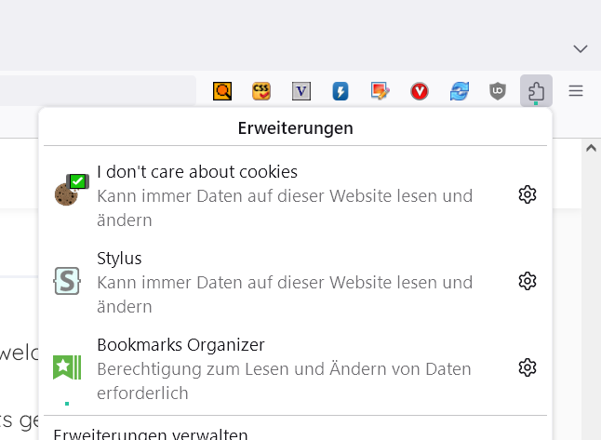
Task: Open the uBlock Origin shield icon
Action: [x=498, y=91]
